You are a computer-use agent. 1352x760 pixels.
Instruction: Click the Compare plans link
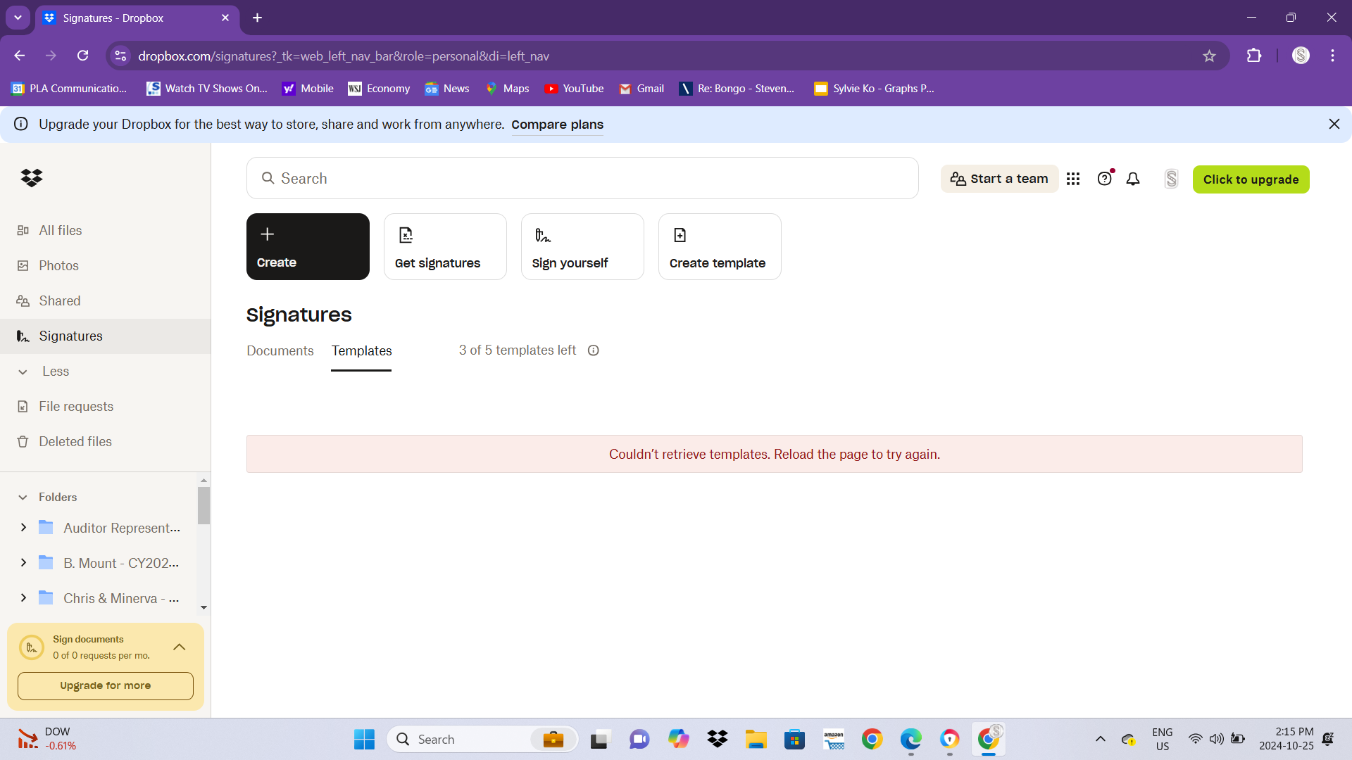[x=557, y=125]
